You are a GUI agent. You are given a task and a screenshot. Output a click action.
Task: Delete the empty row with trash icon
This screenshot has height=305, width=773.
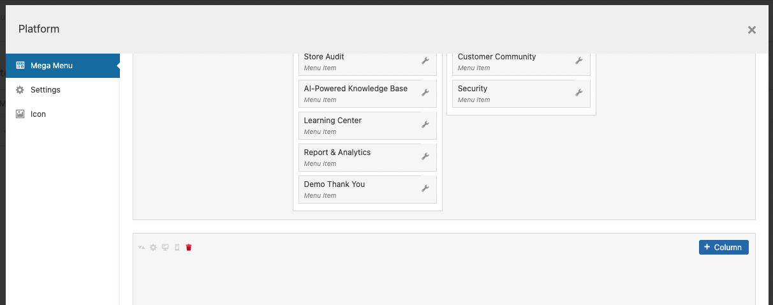[189, 248]
